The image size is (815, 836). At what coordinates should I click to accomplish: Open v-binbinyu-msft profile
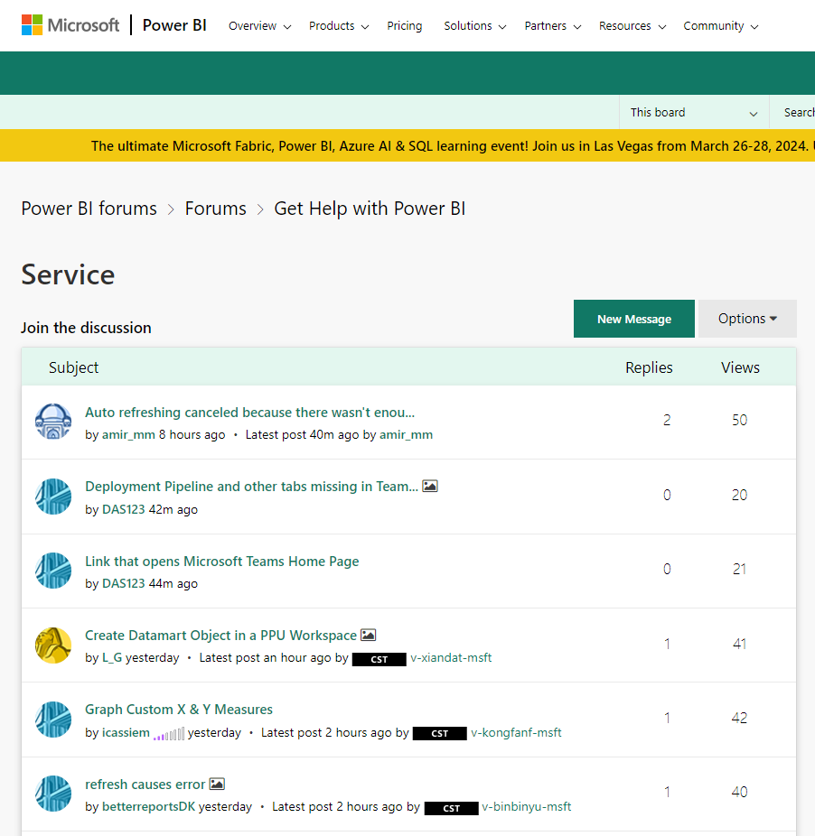point(527,806)
